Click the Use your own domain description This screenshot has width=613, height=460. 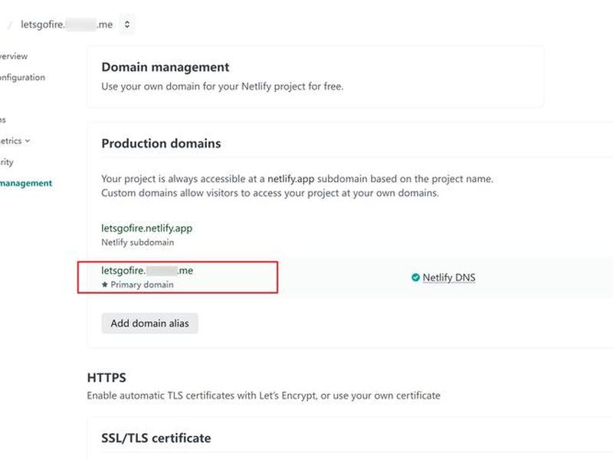(x=222, y=87)
